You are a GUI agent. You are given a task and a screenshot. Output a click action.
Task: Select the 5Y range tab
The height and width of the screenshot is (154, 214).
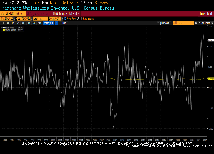point(34,23)
